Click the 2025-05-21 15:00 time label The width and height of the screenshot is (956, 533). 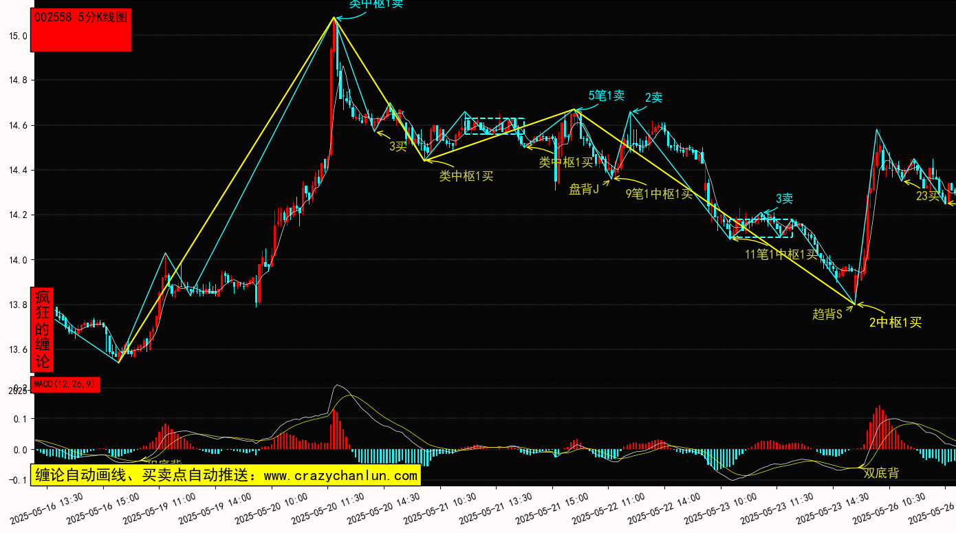click(x=552, y=508)
